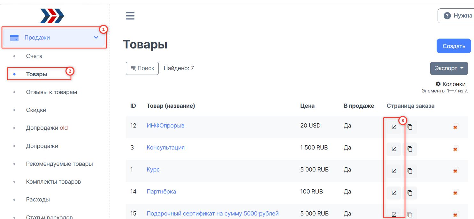This screenshot has height=219, width=474.
Task: Delete the ИНФОпрорыв product
Action: (x=456, y=127)
